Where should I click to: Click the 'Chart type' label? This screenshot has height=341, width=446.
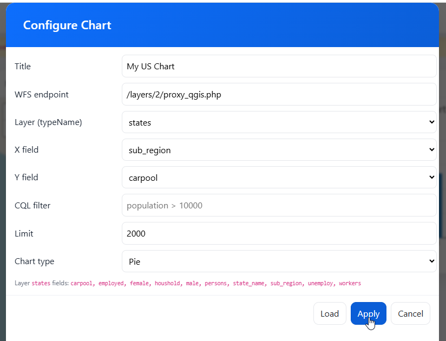point(35,261)
